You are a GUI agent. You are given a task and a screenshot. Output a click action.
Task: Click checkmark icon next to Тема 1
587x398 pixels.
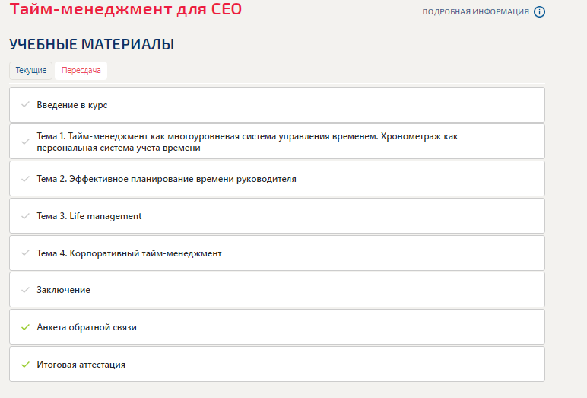pyautogui.click(x=25, y=142)
